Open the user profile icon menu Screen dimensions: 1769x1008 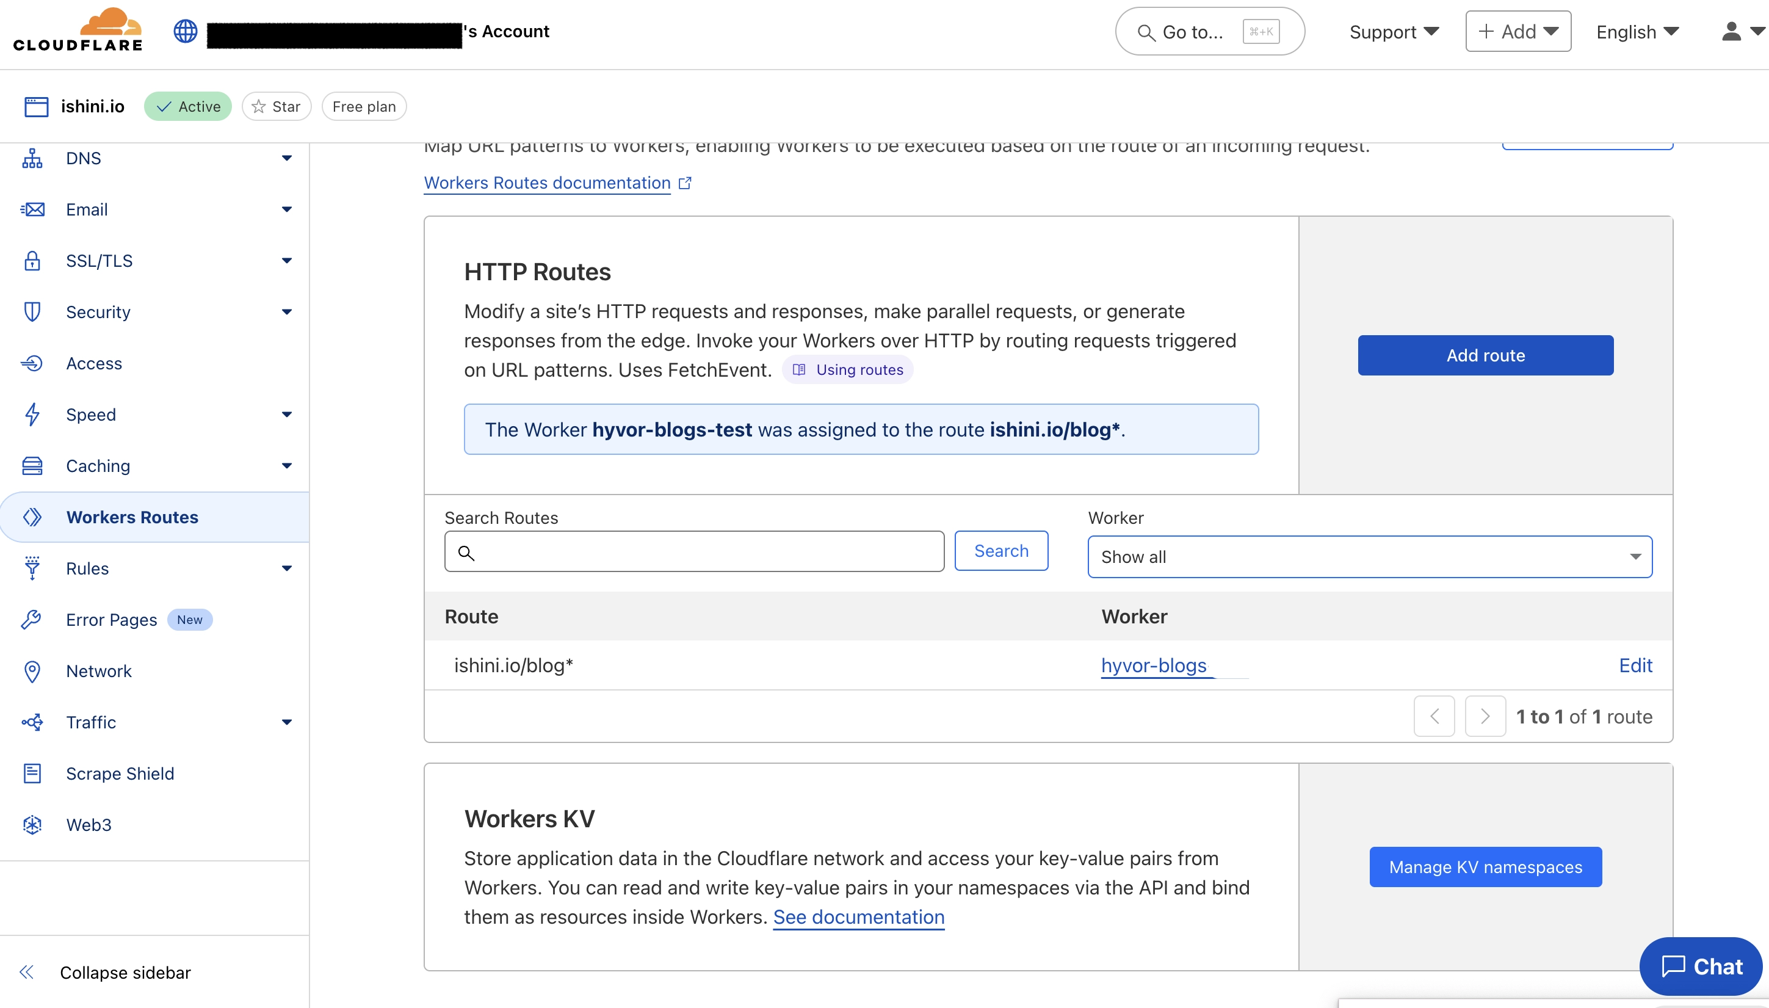pyautogui.click(x=1742, y=31)
